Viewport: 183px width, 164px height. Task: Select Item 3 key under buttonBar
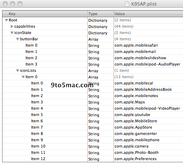click(x=31, y=64)
